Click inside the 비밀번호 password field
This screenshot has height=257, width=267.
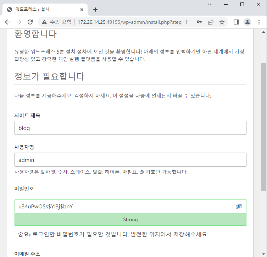coord(130,206)
